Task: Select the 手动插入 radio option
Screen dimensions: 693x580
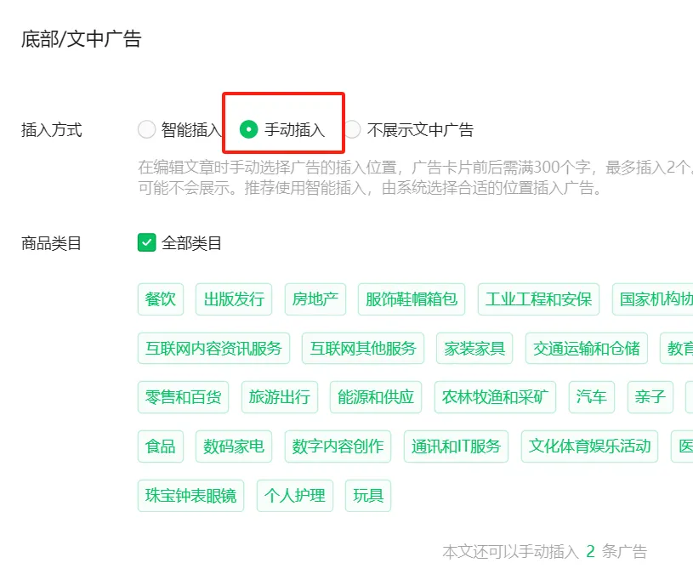Action: click(x=249, y=129)
